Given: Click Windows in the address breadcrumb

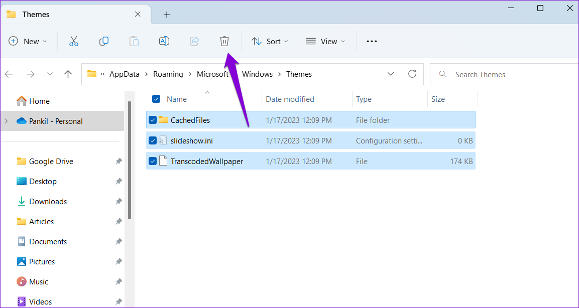Looking at the screenshot, I should [x=257, y=74].
